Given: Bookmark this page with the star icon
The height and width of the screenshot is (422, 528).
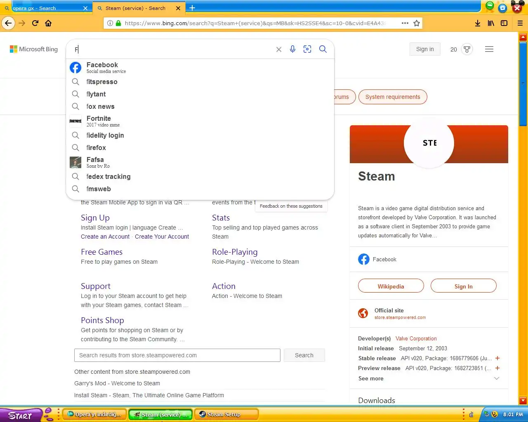Looking at the screenshot, I should point(417,23).
